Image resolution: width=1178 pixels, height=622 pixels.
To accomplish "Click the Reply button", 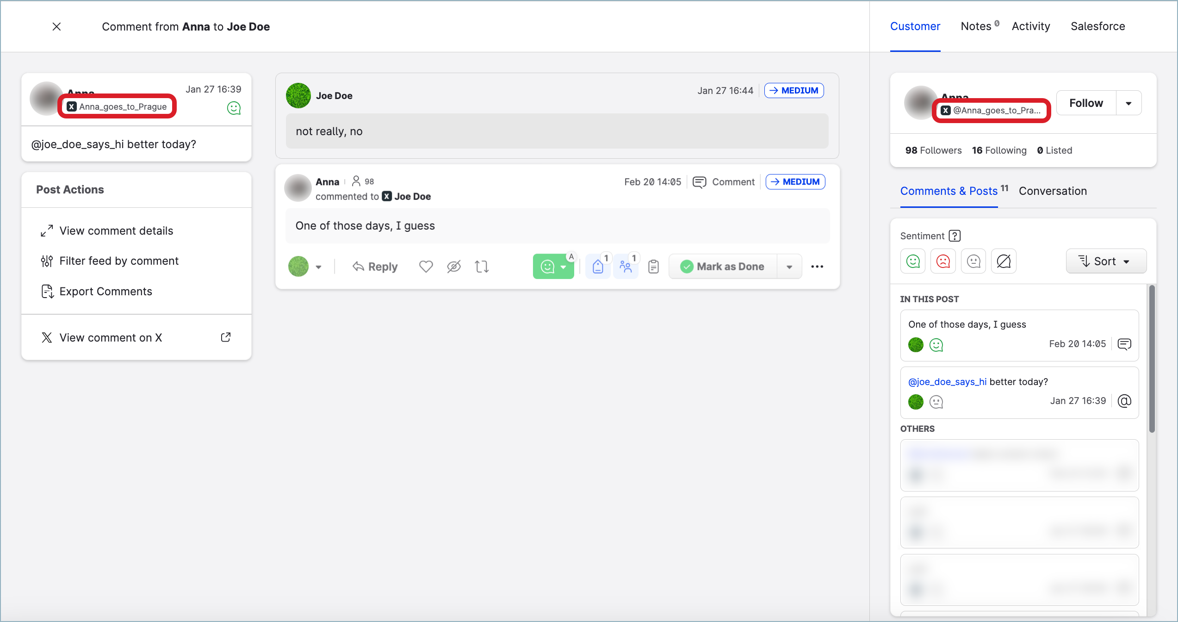I will click(x=375, y=267).
